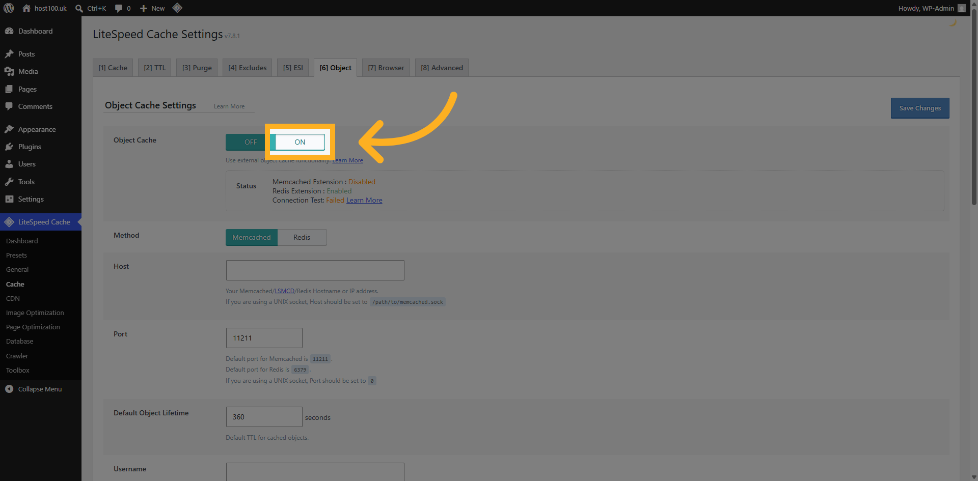
Task: Open Learn More next to Connection Test
Action: (x=364, y=200)
